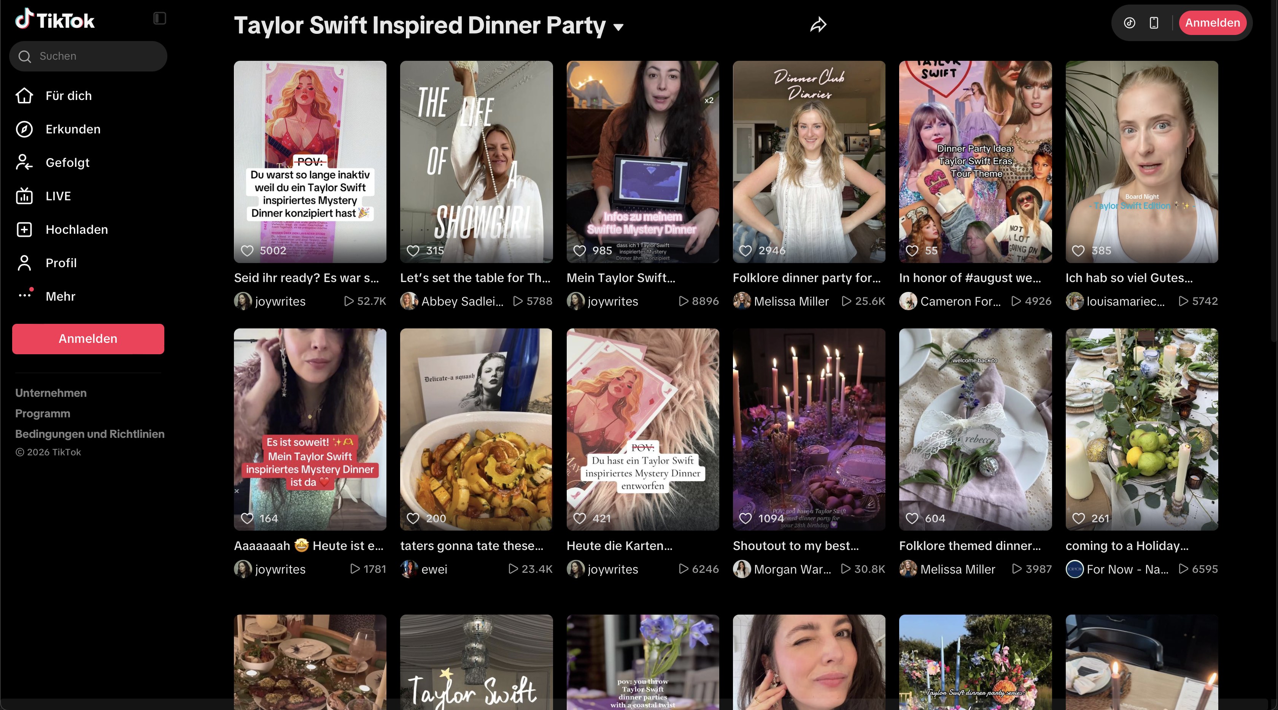The width and height of the screenshot is (1278, 710).
Task: Open 'taters gonna tate these...' title
Action: click(x=471, y=545)
